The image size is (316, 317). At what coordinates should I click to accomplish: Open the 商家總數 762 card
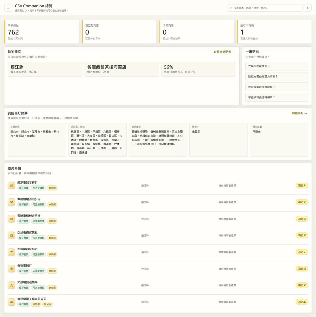42,32
